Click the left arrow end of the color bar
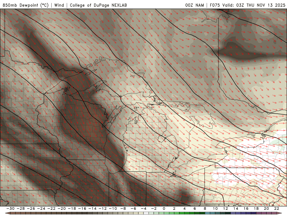287x215 pixels. [x=8, y=213]
